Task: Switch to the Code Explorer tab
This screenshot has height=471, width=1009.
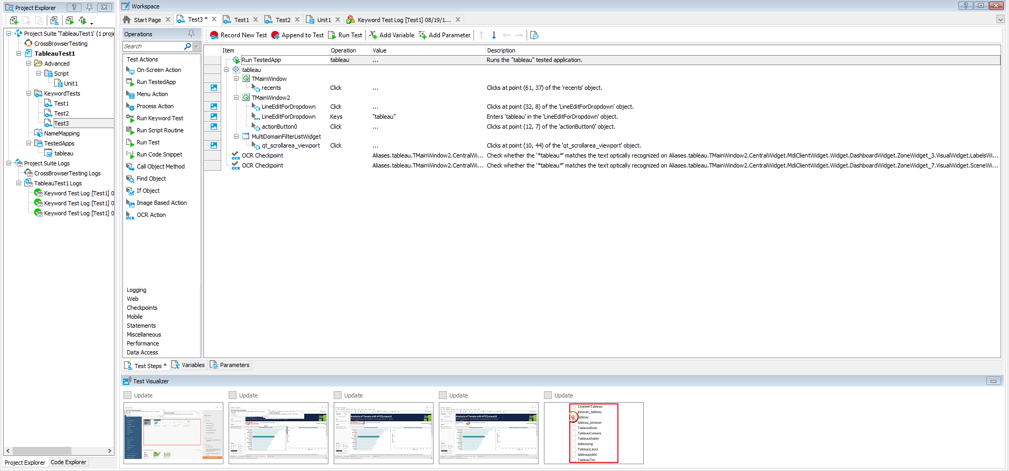Action: (68, 462)
